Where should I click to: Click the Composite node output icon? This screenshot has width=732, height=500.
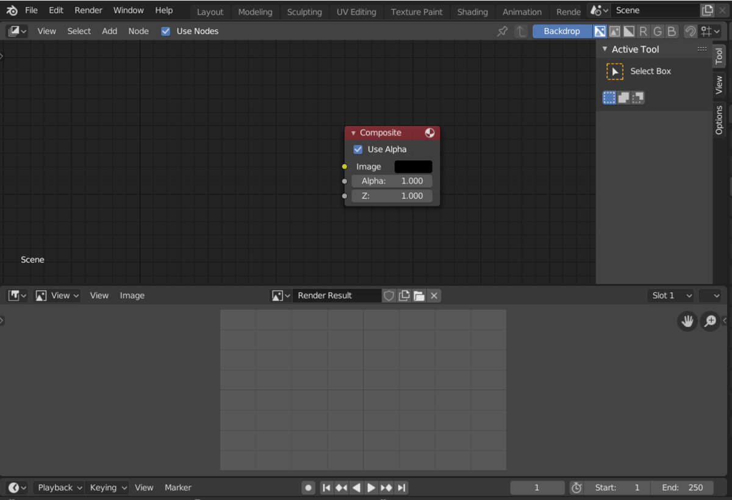429,133
